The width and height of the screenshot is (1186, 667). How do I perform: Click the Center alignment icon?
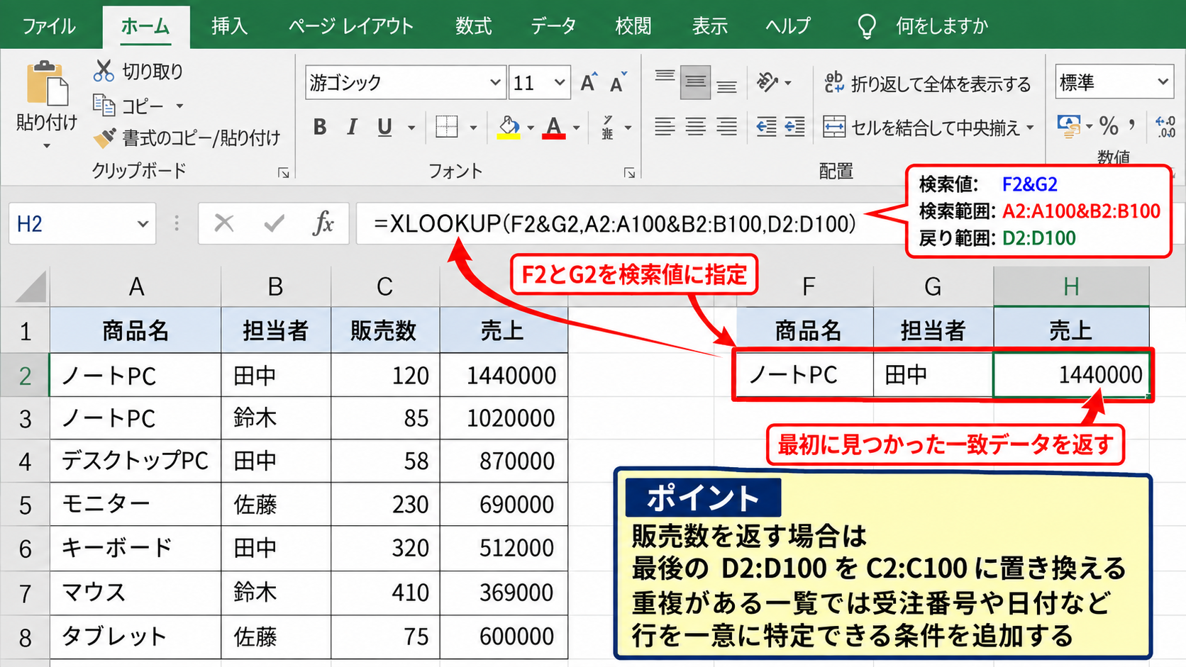(695, 128)
